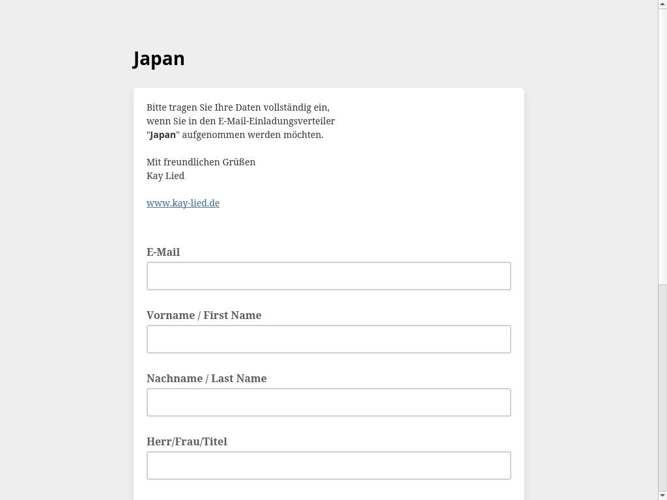Click the Herr/Frau/Titel label
Screen dimensions: 667x500
point(186,441)
